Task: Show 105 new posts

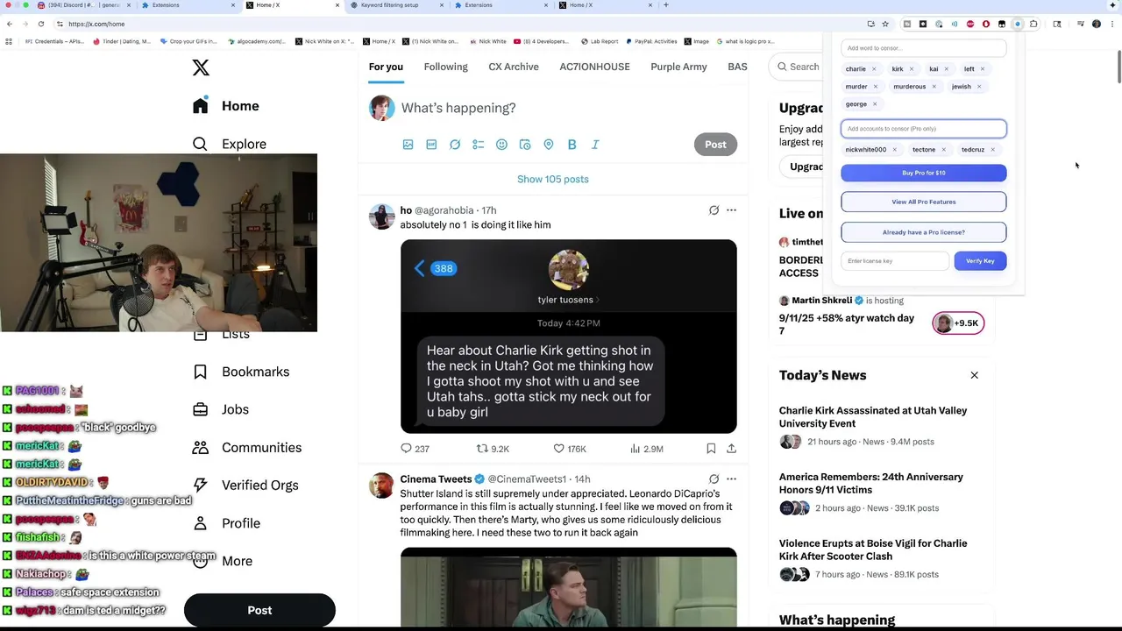Action: tap(553, 179)
